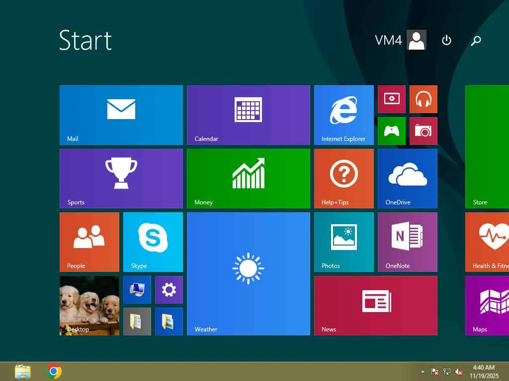Launch Chrome from the taskbar
The image size is (509, 381).
tap(54, 372)
